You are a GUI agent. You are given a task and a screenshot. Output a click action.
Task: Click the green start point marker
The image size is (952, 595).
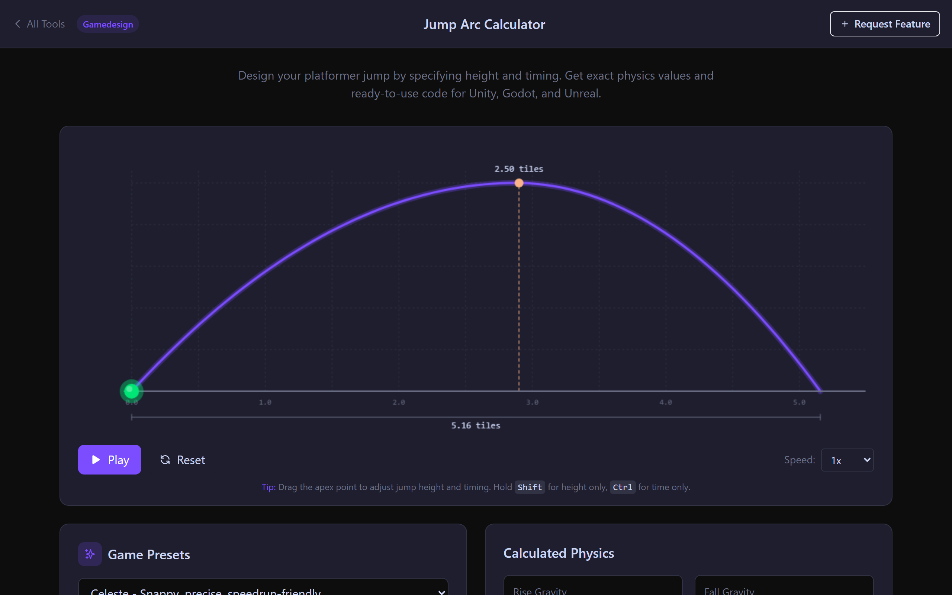pos(131,390)
